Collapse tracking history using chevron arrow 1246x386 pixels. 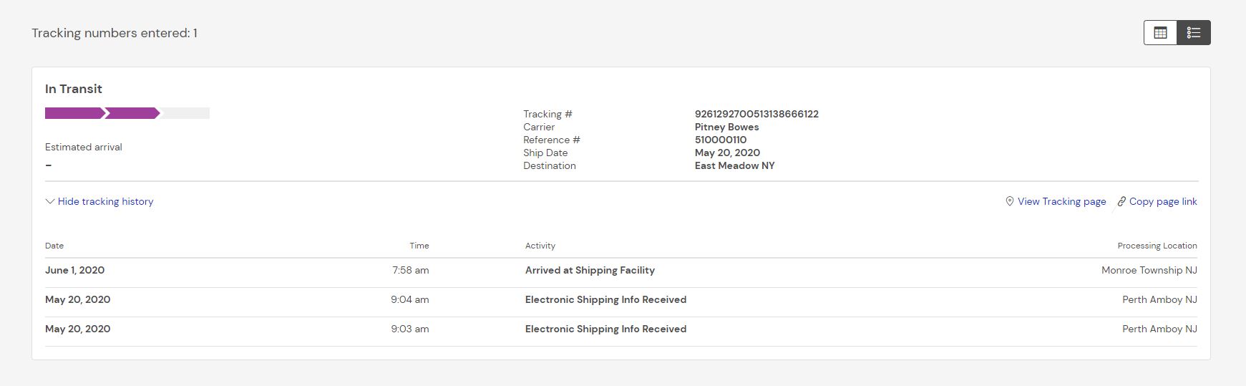coord(50,202)
